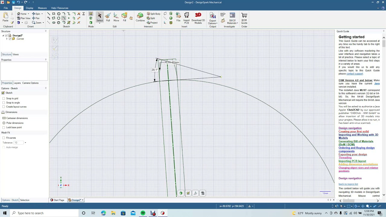The width and height of the screenshot is (386, 217).
Task: Open the Tolerance value dropdown
Action: 25,143
